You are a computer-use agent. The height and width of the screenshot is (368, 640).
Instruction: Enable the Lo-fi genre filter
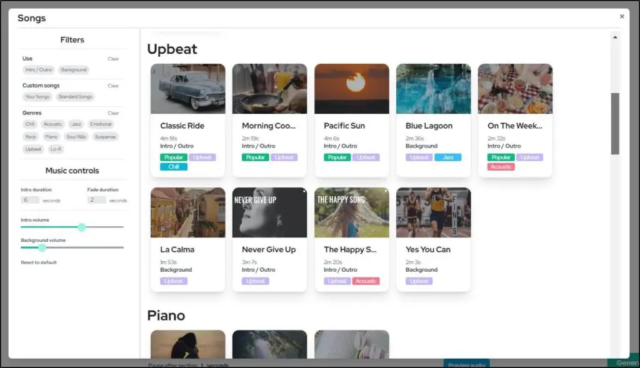pyautogui.click(x=56, y=149)
